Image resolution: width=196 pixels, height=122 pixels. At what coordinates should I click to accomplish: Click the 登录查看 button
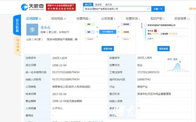[163, 49]
